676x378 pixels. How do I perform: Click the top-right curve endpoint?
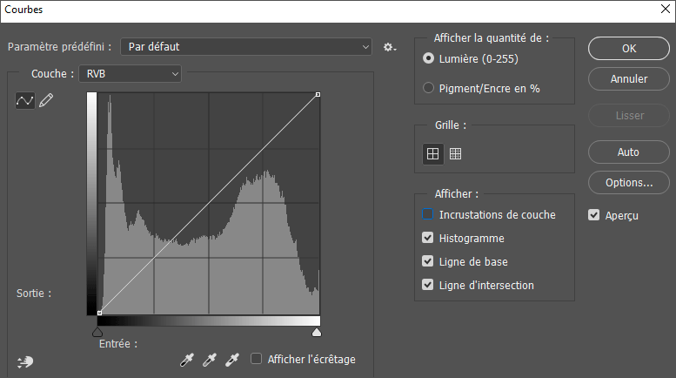point(318,94)
